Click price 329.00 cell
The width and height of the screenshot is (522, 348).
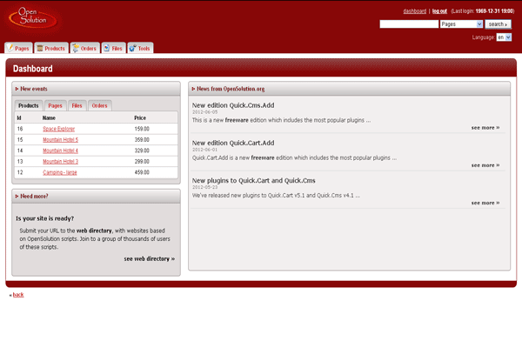pyautogui.click(x=142, y=151)
